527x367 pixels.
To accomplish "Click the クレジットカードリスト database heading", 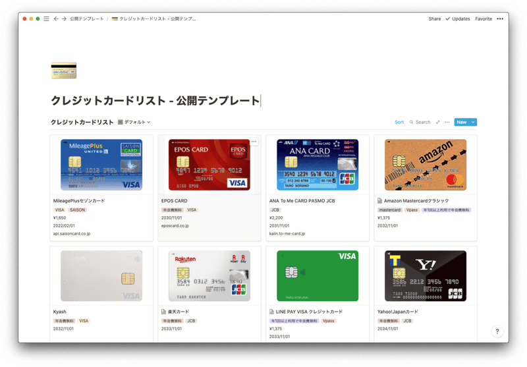I will (82, 123).
